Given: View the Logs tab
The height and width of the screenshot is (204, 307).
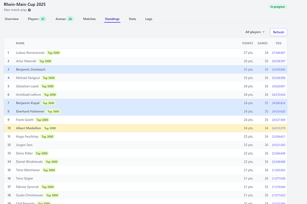Looking at the screenshot, I should click(x=149, y=19).
